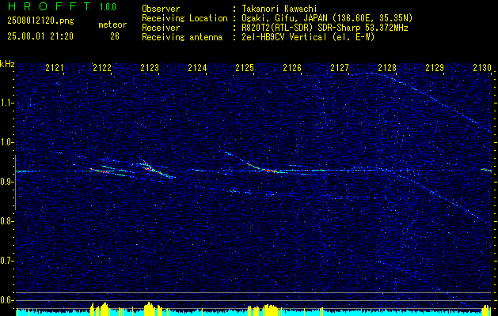Click the Receiving Location label
Viewport: 498px width, 316px height.
tap(184, 18)
